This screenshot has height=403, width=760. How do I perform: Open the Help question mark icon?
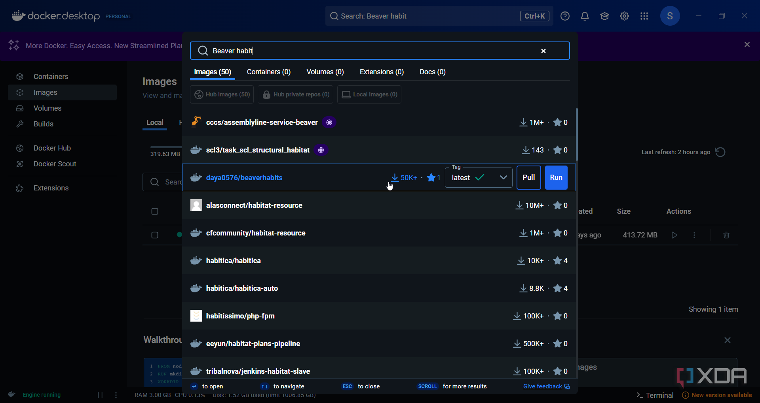point(565,16)
